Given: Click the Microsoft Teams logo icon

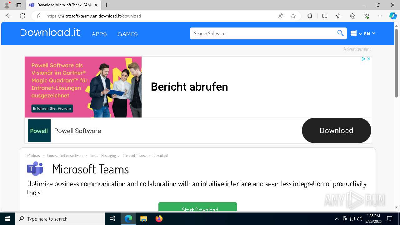Looking at the screenshot, I should [35, 169].
